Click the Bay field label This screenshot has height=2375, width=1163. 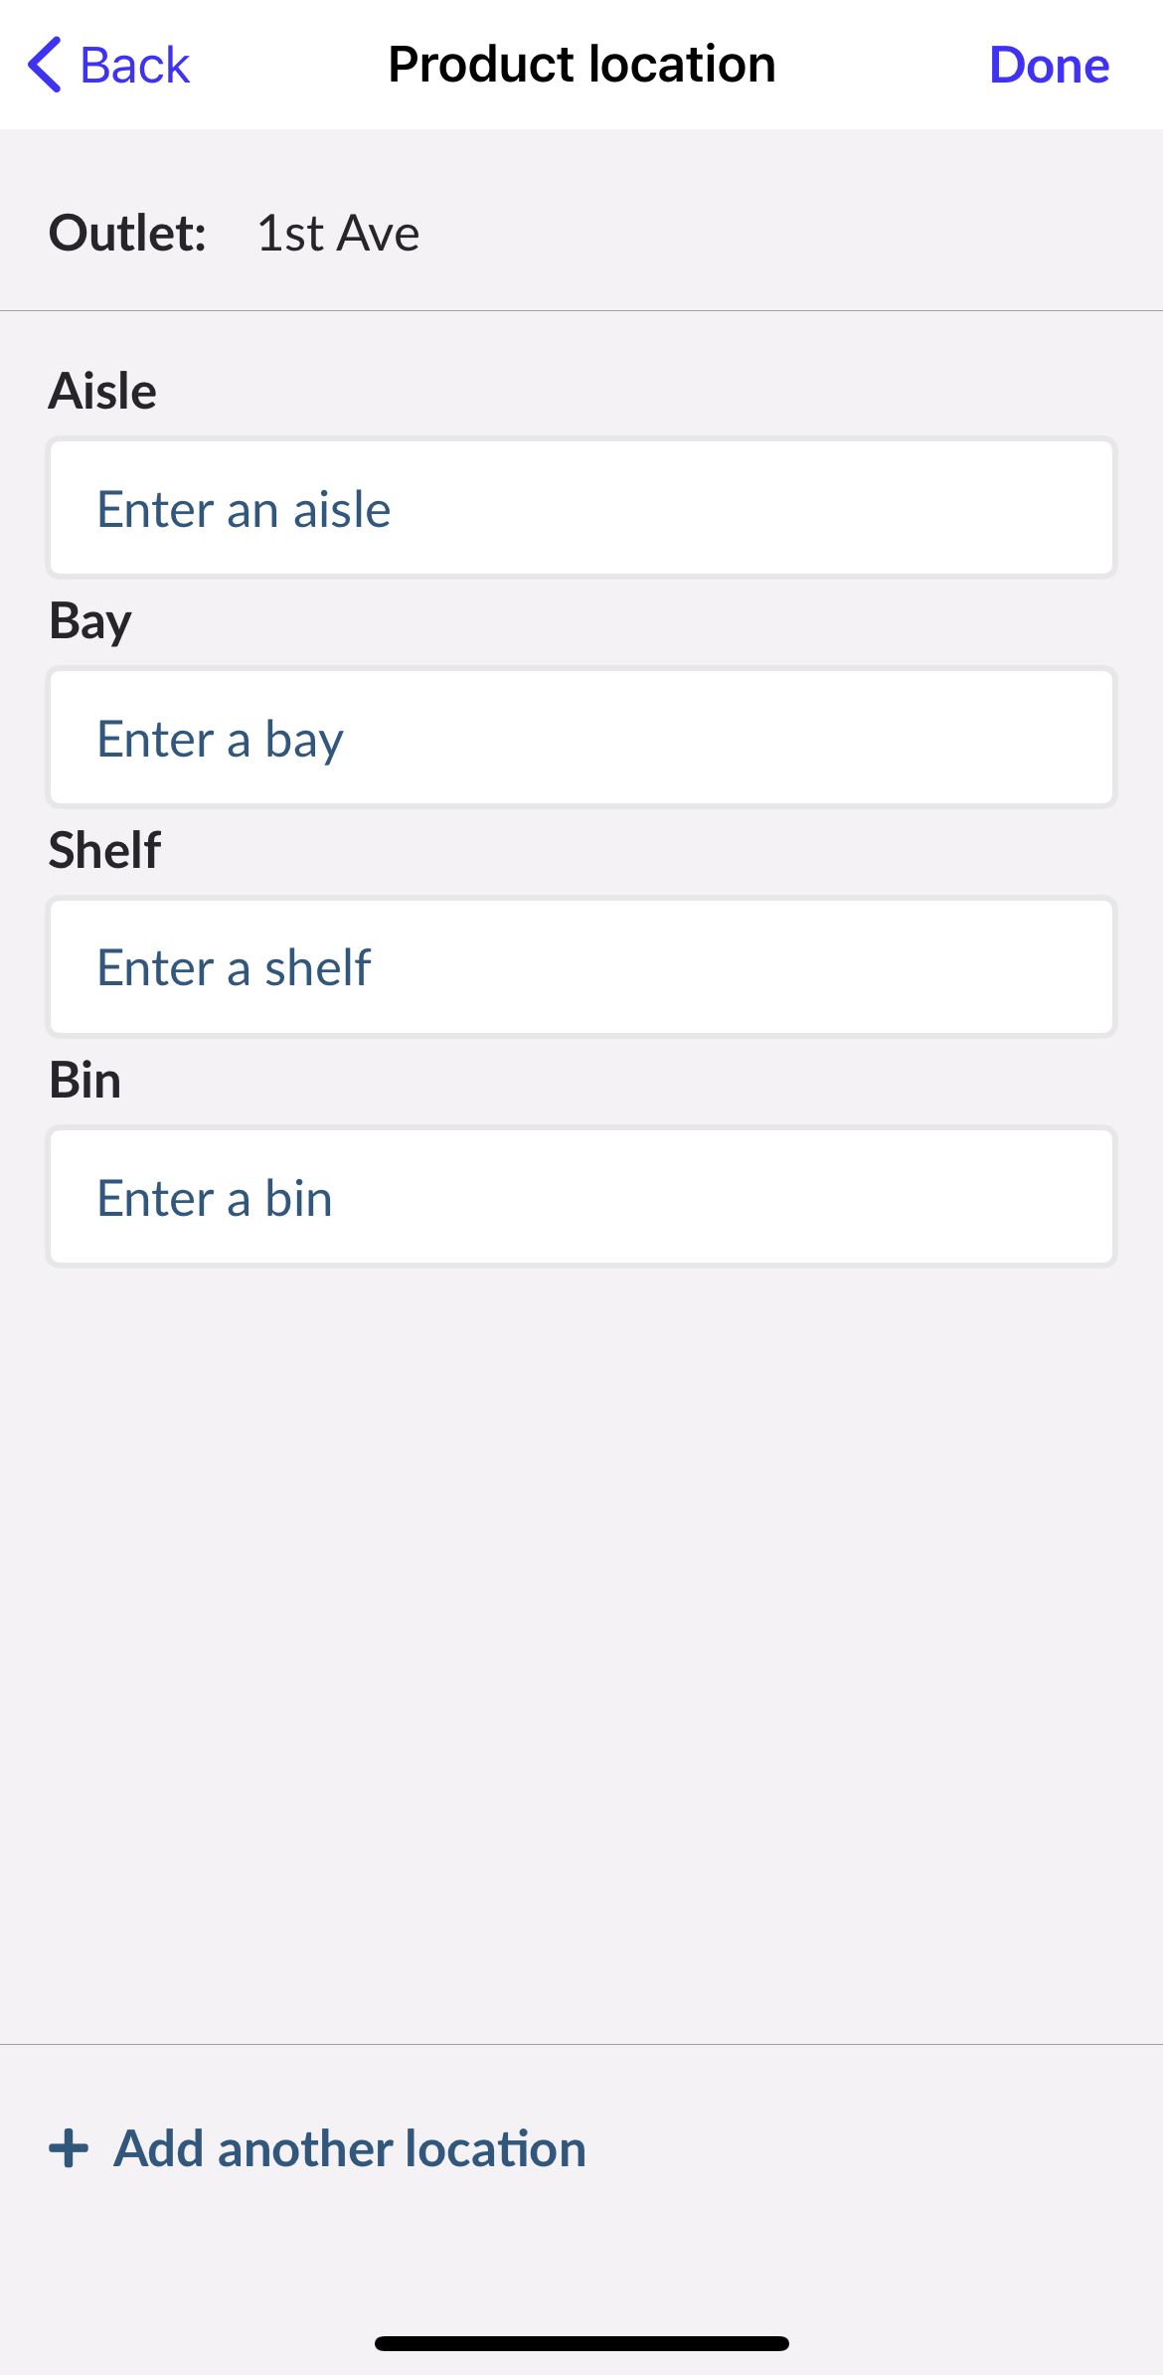click(x=90, y=621)
